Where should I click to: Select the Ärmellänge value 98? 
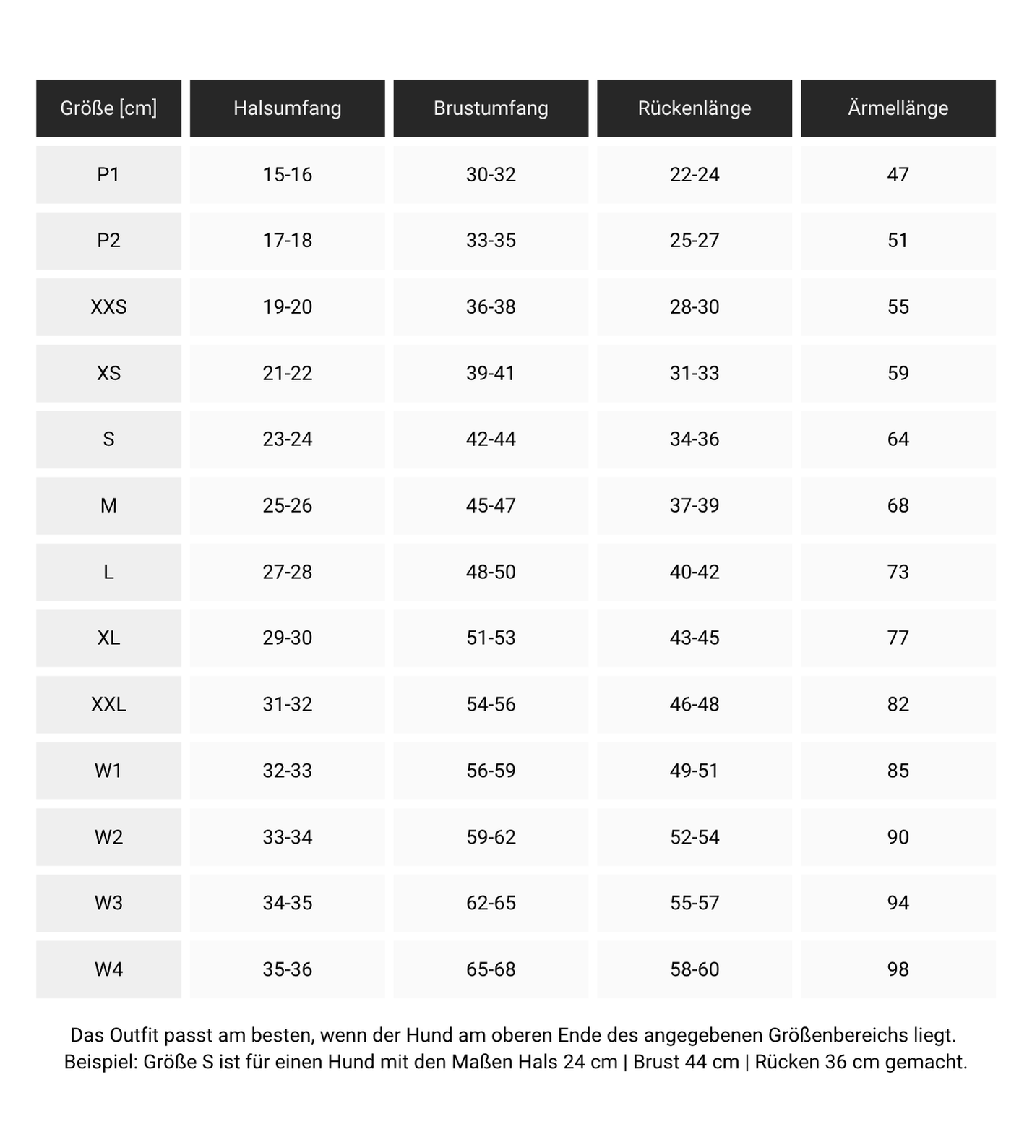coord(898,969)
